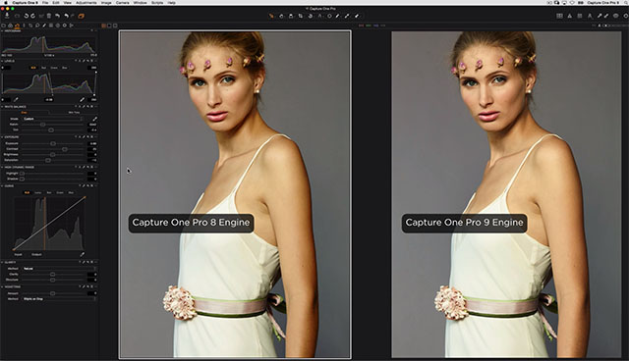Click the trash delete icon in toolbar
The height and width of the screenshot is (361, 629).
pyautogui.click(x=49, y=16)
